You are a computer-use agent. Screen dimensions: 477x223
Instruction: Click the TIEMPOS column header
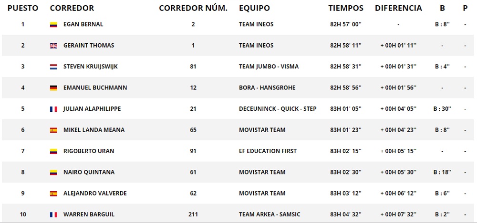tap(346, 8)
